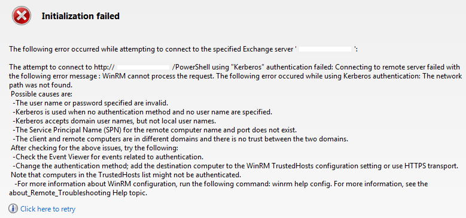Click the 'Service Principal Name (SPN)' line
The width and height of the screenshot is (466, 218).
155,131
